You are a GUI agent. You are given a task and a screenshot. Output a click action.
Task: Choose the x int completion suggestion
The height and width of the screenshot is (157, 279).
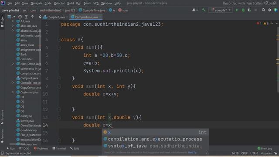click(155, 132)
